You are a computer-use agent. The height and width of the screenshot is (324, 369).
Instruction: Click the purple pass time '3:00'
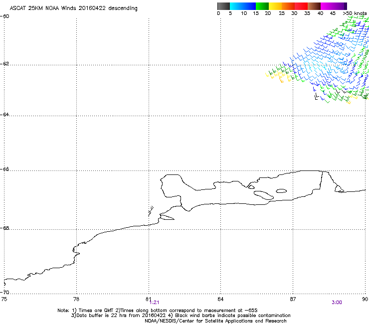click(x=337, y=303)
